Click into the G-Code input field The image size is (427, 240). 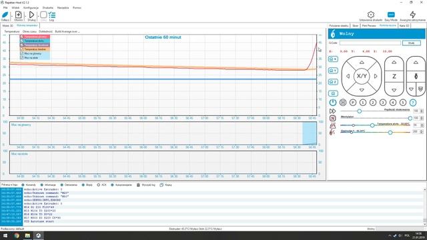[370, 43]
